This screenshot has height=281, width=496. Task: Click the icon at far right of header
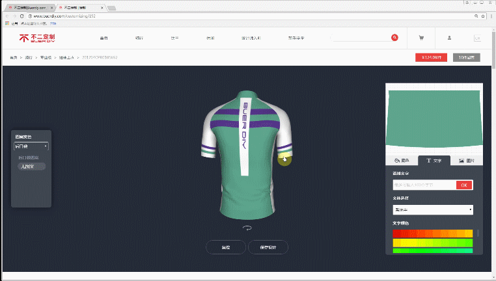477,38
